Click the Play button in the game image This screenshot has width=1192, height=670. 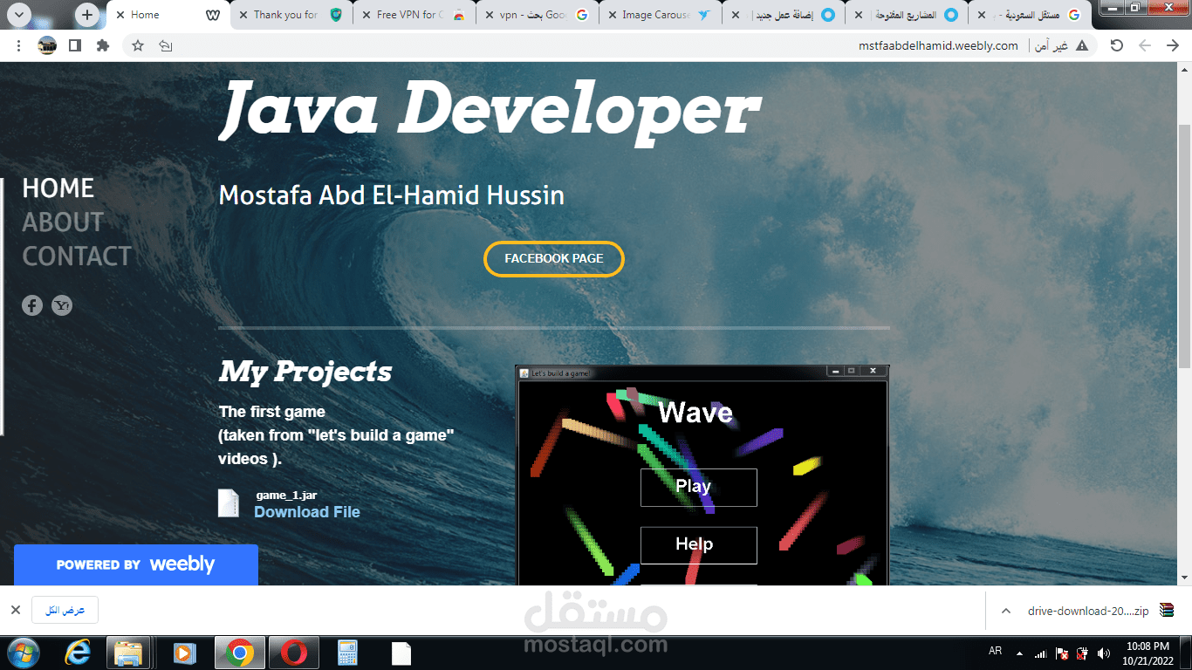698,487
